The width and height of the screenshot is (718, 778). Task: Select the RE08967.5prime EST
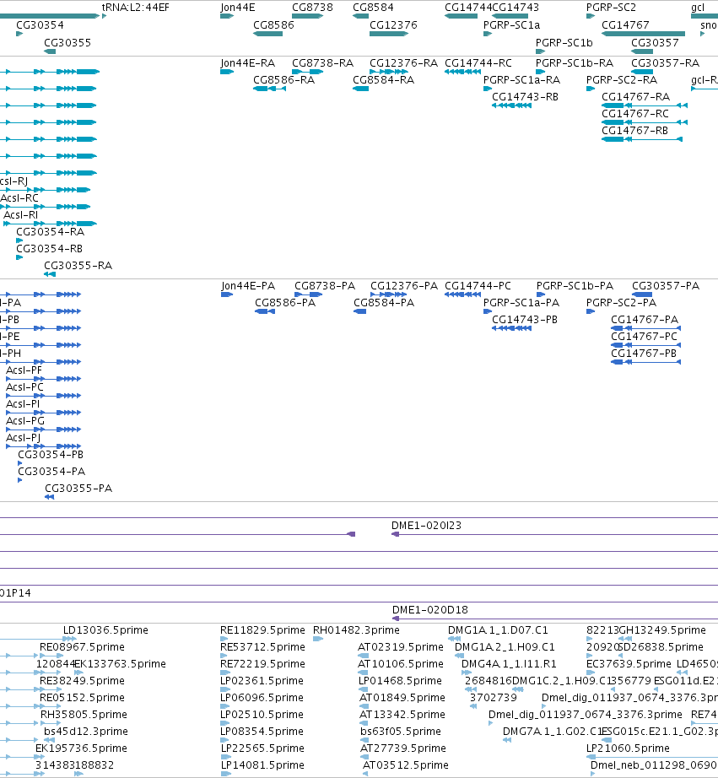pyautogui.click(x=51, y=656)
